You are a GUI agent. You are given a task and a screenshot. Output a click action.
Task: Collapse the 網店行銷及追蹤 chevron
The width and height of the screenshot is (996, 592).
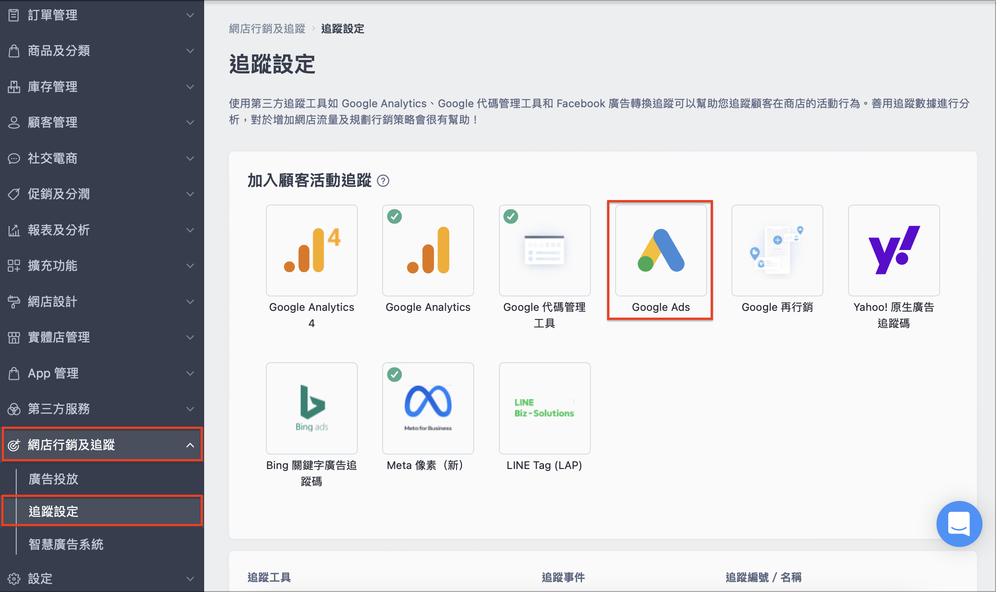190,445
